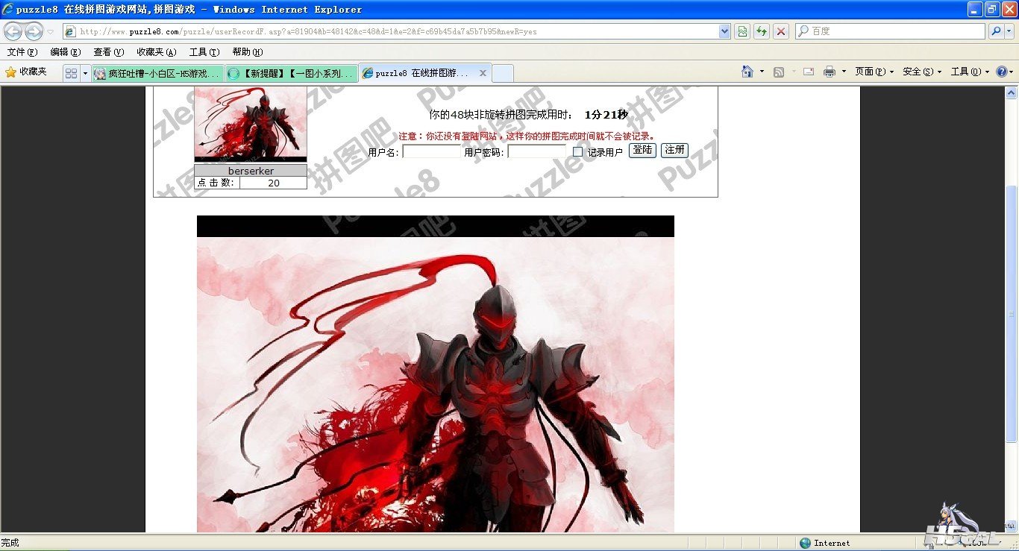Switch to the 疯狂吐槽 tab
The width and height of the screenshot is (1019, 551).
click(x=158, y=73)
